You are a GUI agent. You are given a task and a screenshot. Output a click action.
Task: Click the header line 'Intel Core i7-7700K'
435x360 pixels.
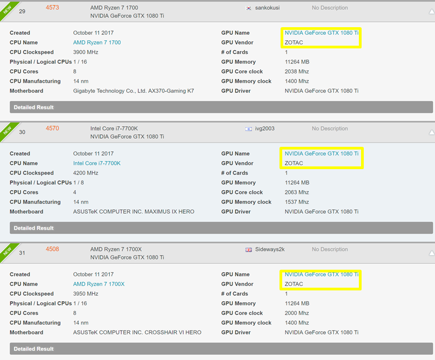point(114,128)
